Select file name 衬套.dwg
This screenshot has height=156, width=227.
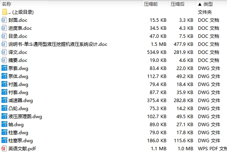coord(18,93)
